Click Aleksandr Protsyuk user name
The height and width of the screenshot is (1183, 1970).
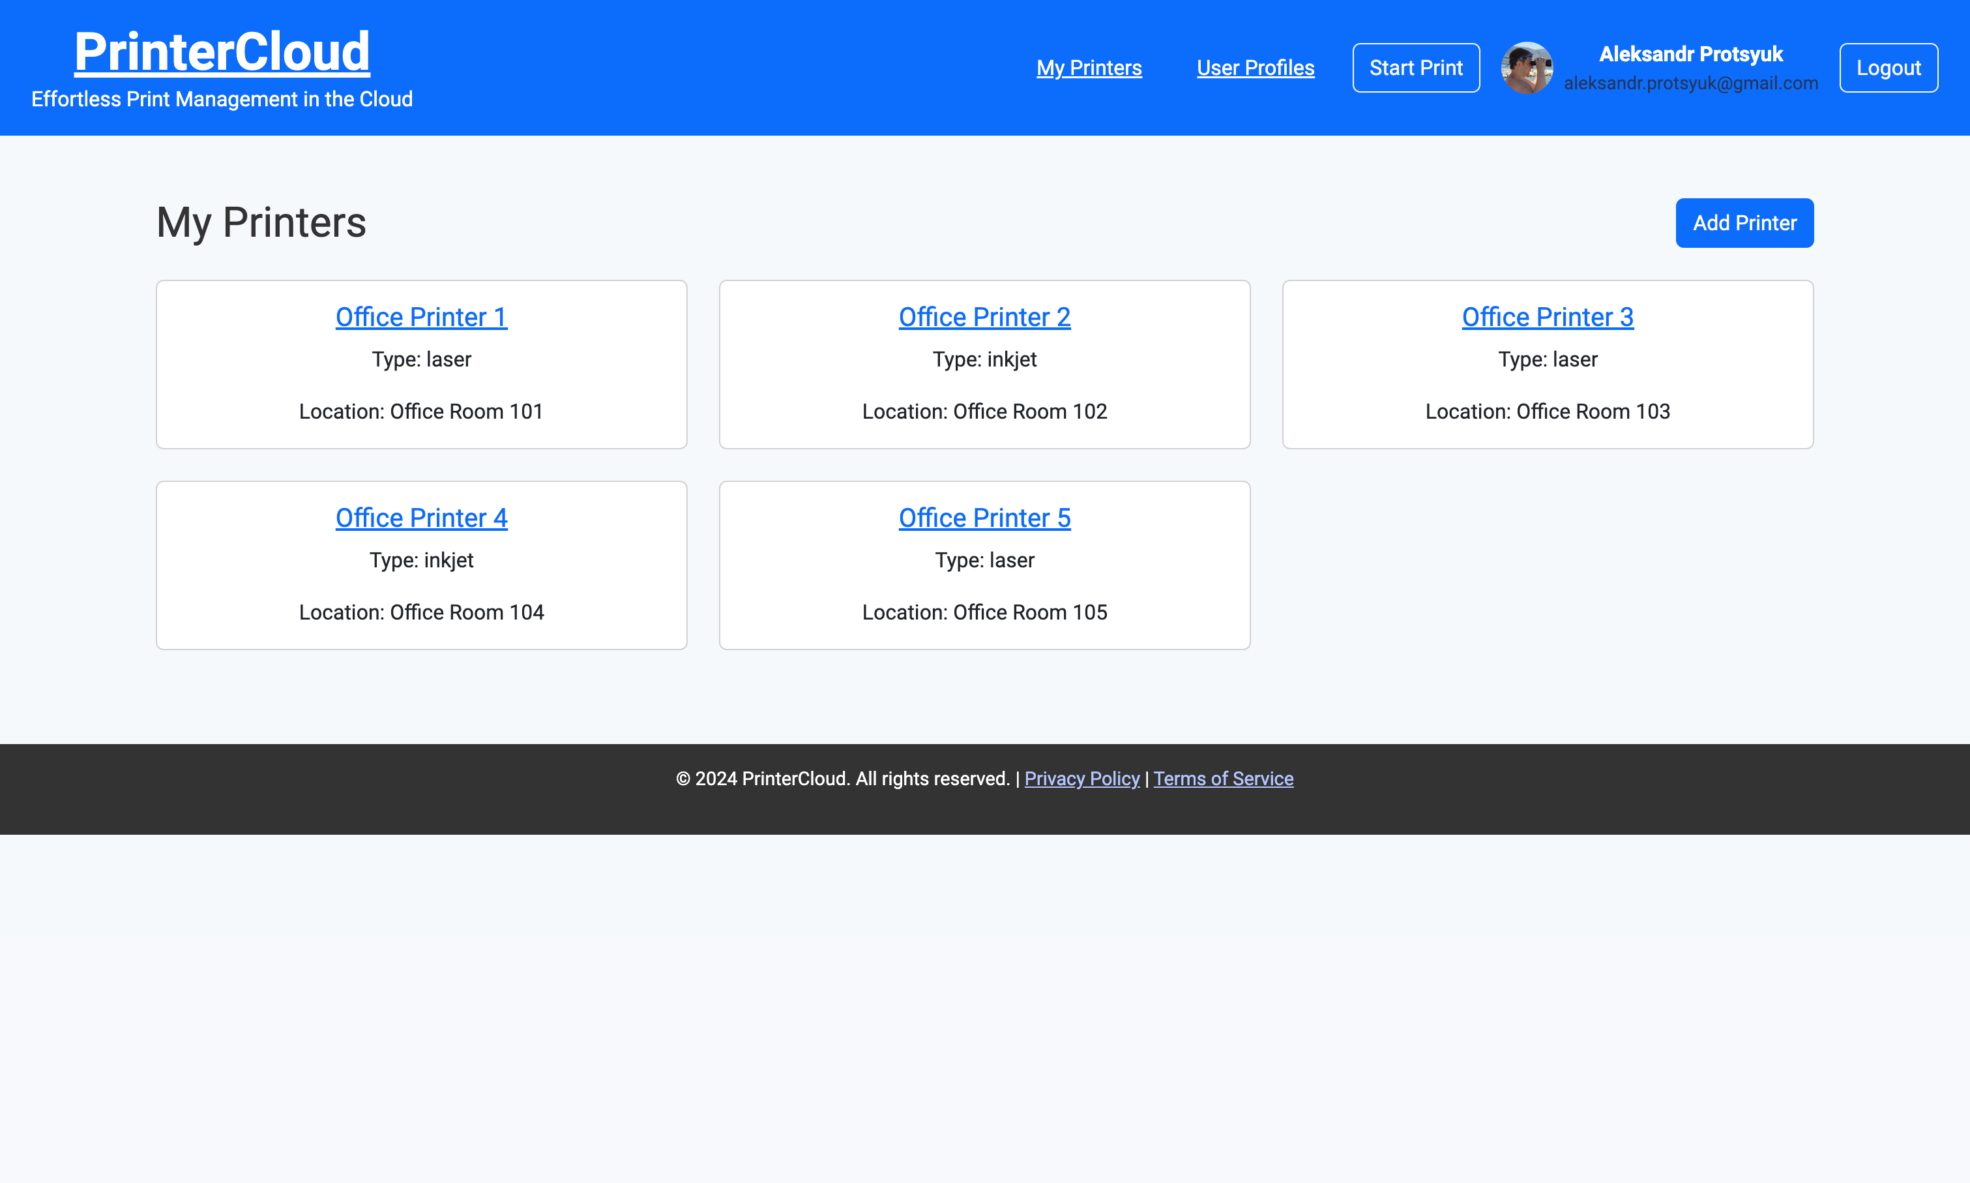1690,54
